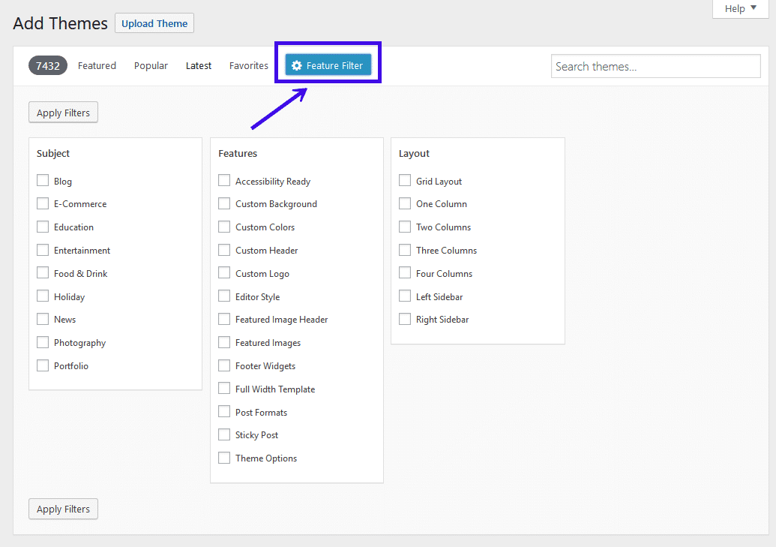The height and width of the screenshot is (547, 776).
Task: Switch to the Popular tab
Action: [x=151, y=65]
